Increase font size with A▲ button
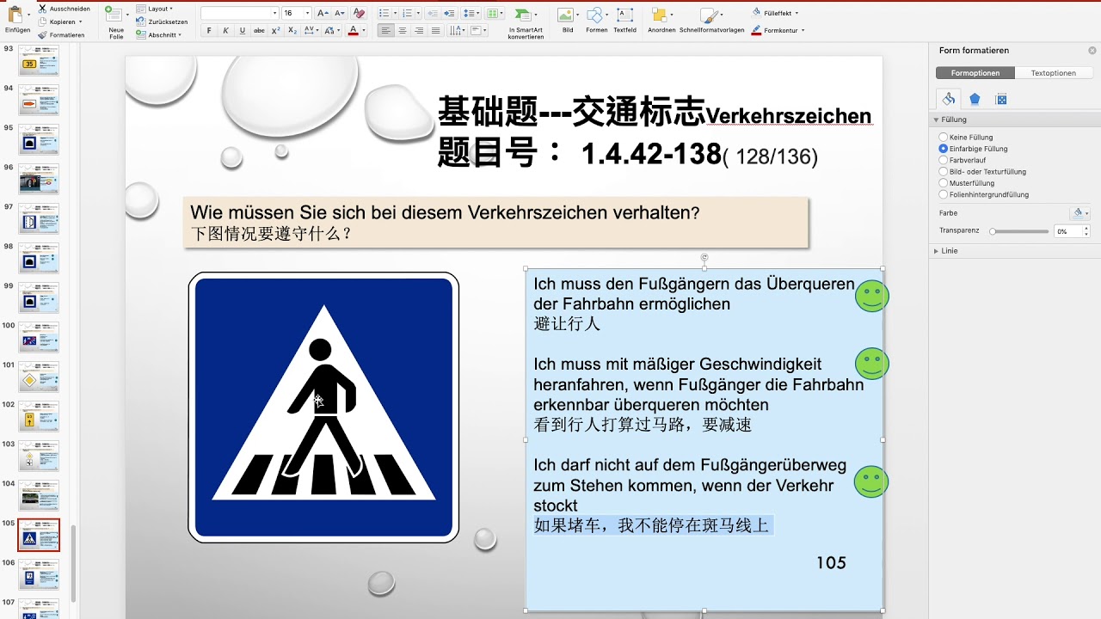Screen dimensions: 1101x619 click(323, 13)
